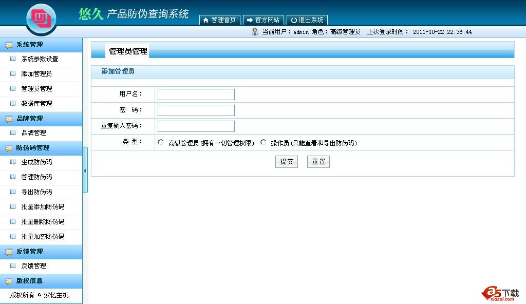The image size is (526, 304).
Task: Open 批量删除防伪码 in the sidebar
Action: point(43,221)
